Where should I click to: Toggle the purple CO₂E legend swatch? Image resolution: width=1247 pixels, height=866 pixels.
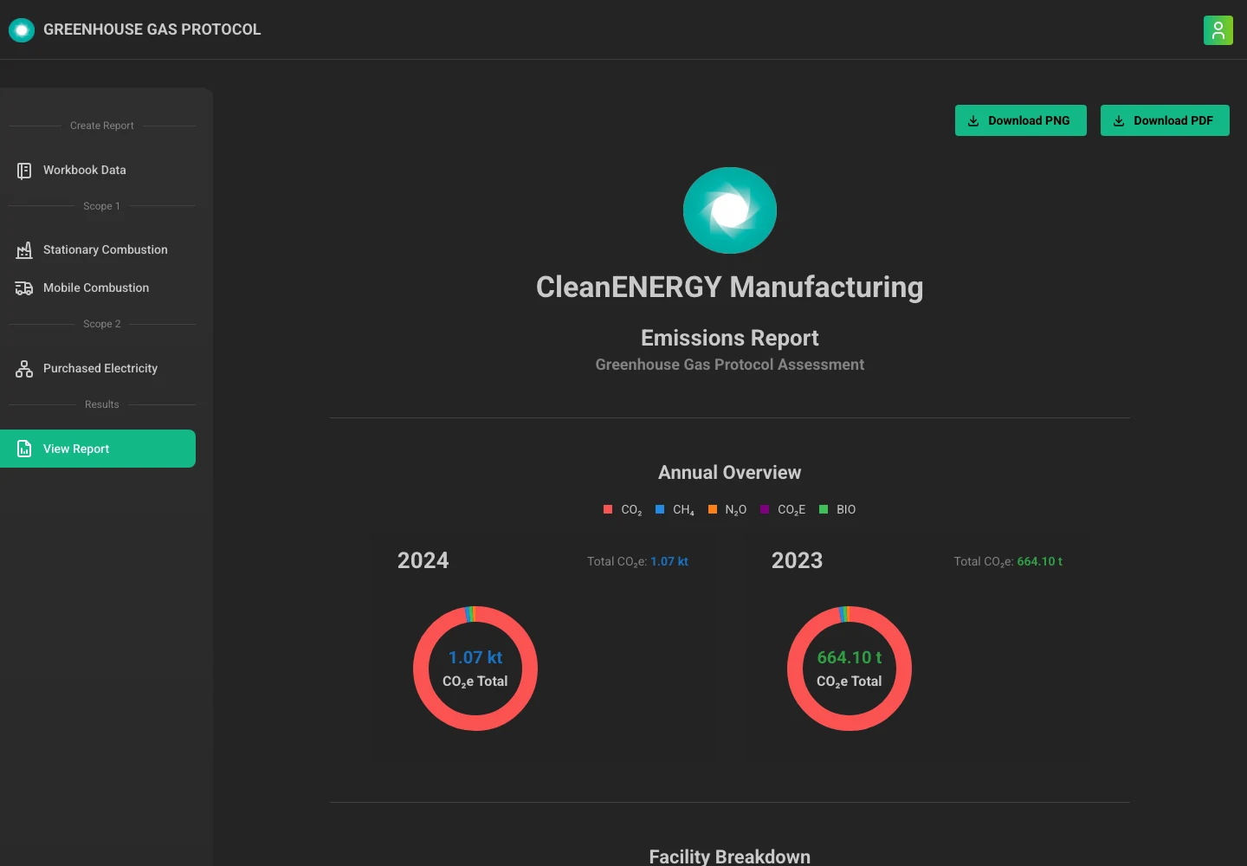(x=765, y=509)
